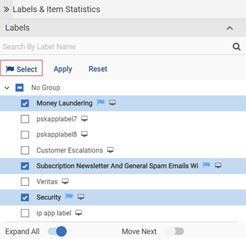Viewport: 246px width, 239px height.
Task: Click the flag icon beside Security
Action: [x=69, y=196]
